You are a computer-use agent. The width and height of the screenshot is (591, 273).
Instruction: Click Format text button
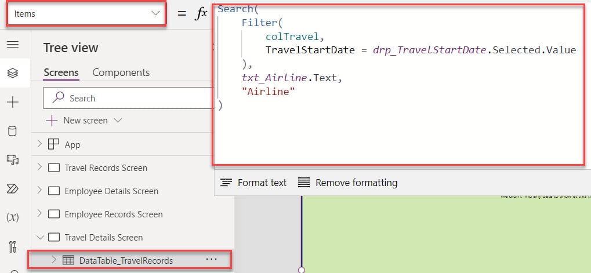(253, 183)
